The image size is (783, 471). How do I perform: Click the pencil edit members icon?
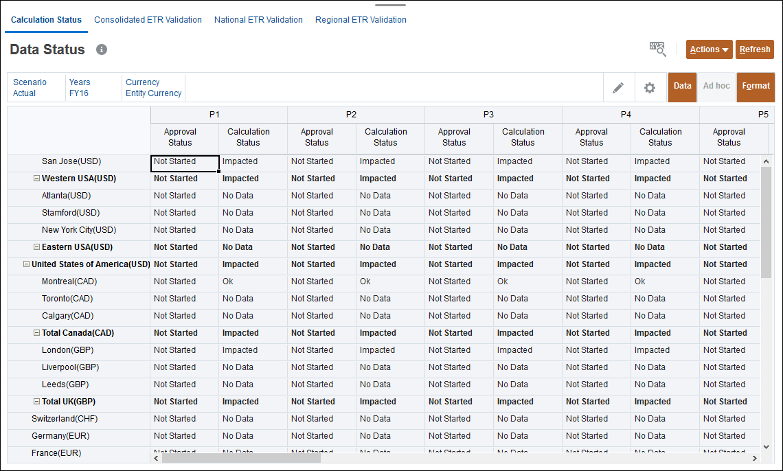pyautogui.click(x=618, y=88)
